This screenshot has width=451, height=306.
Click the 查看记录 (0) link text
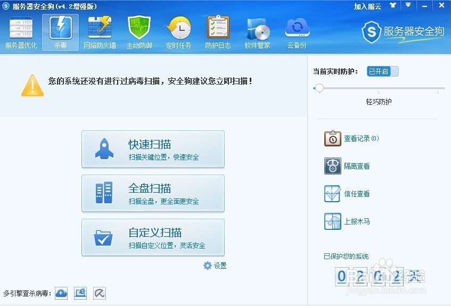pyautogui.click(x=362, y=138)
